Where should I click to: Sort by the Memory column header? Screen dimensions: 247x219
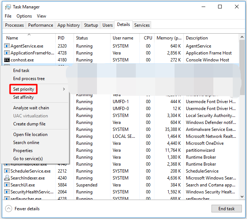pyautogui.click(x=169, y=38)
